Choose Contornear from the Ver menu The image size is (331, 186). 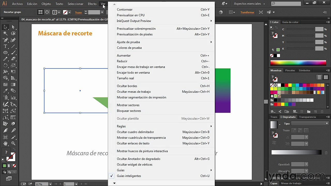161,10
